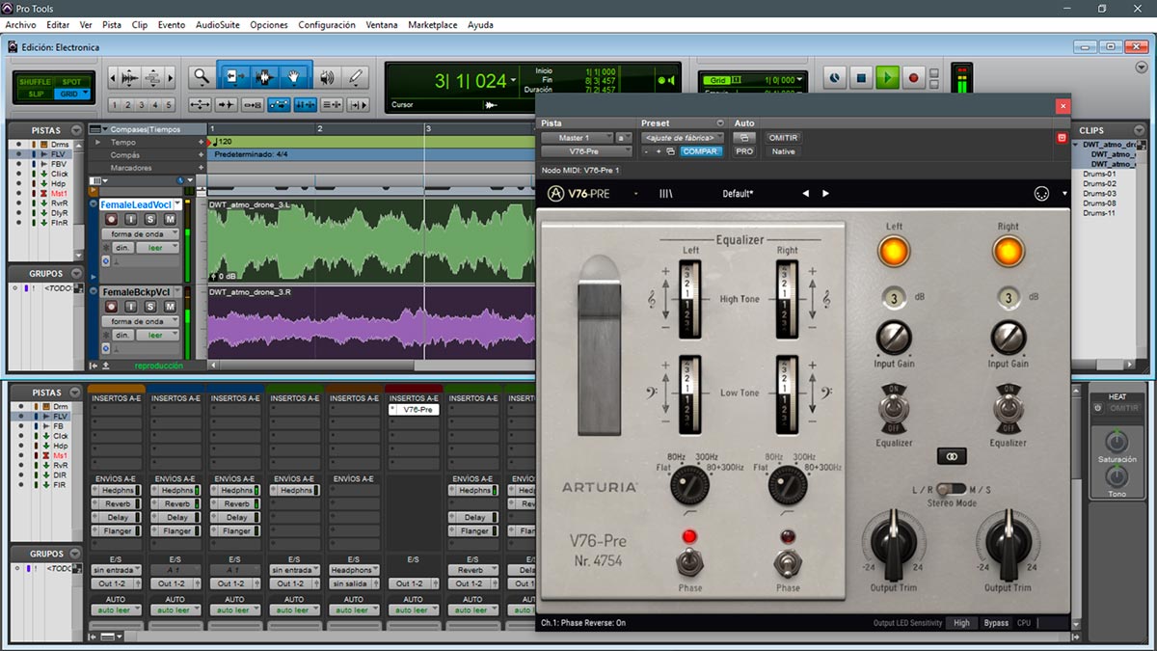The image size is (1157, 651).
Task: Open the leer automation dropdown on FemaleLeadVocl
Action: [x=156, y=248]
